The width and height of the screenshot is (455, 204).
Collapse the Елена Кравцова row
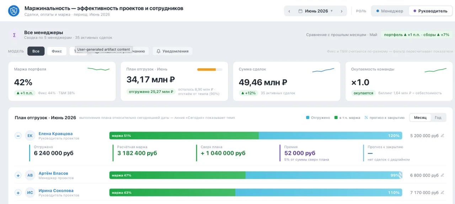18,136
